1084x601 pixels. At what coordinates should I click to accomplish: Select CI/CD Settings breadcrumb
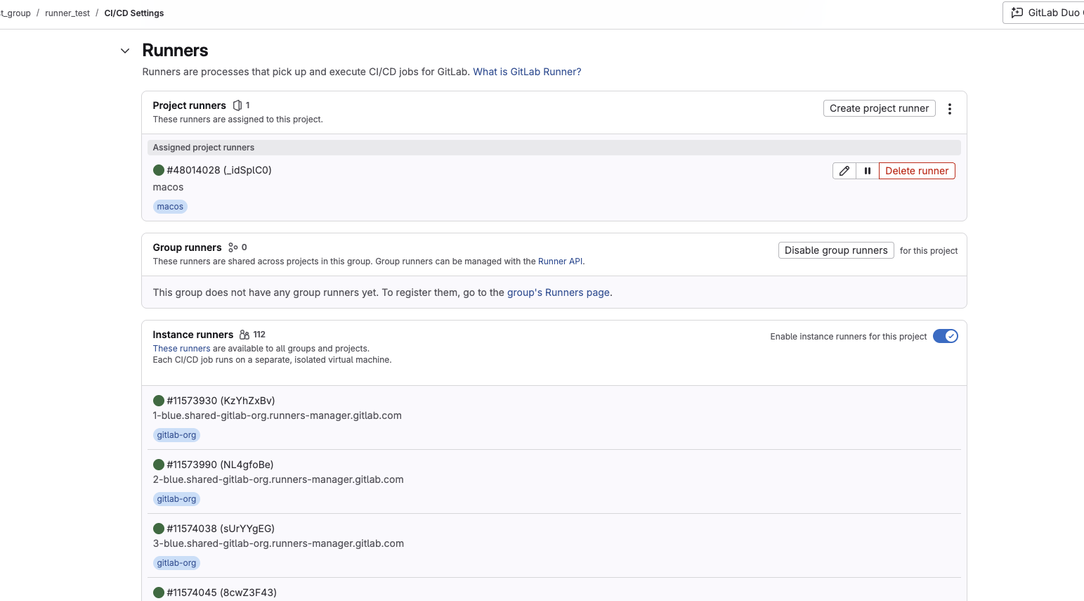click(134, 13)
